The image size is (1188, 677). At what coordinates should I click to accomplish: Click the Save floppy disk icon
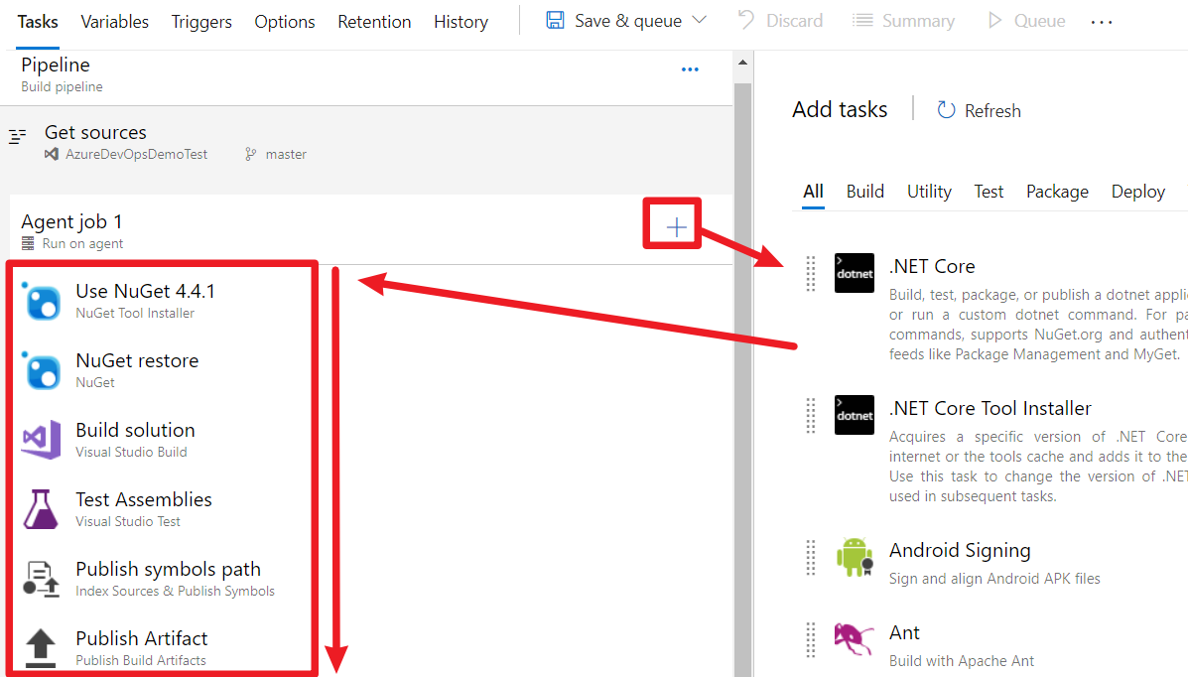[556, 21]
